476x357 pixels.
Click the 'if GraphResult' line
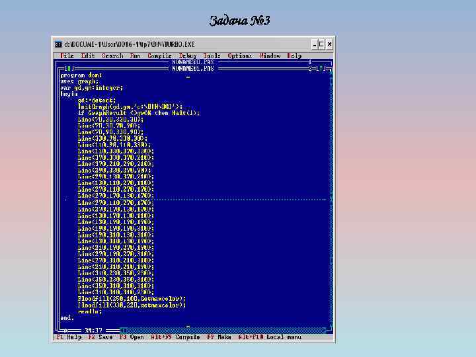pyautogui.click(x=139, y=113)
